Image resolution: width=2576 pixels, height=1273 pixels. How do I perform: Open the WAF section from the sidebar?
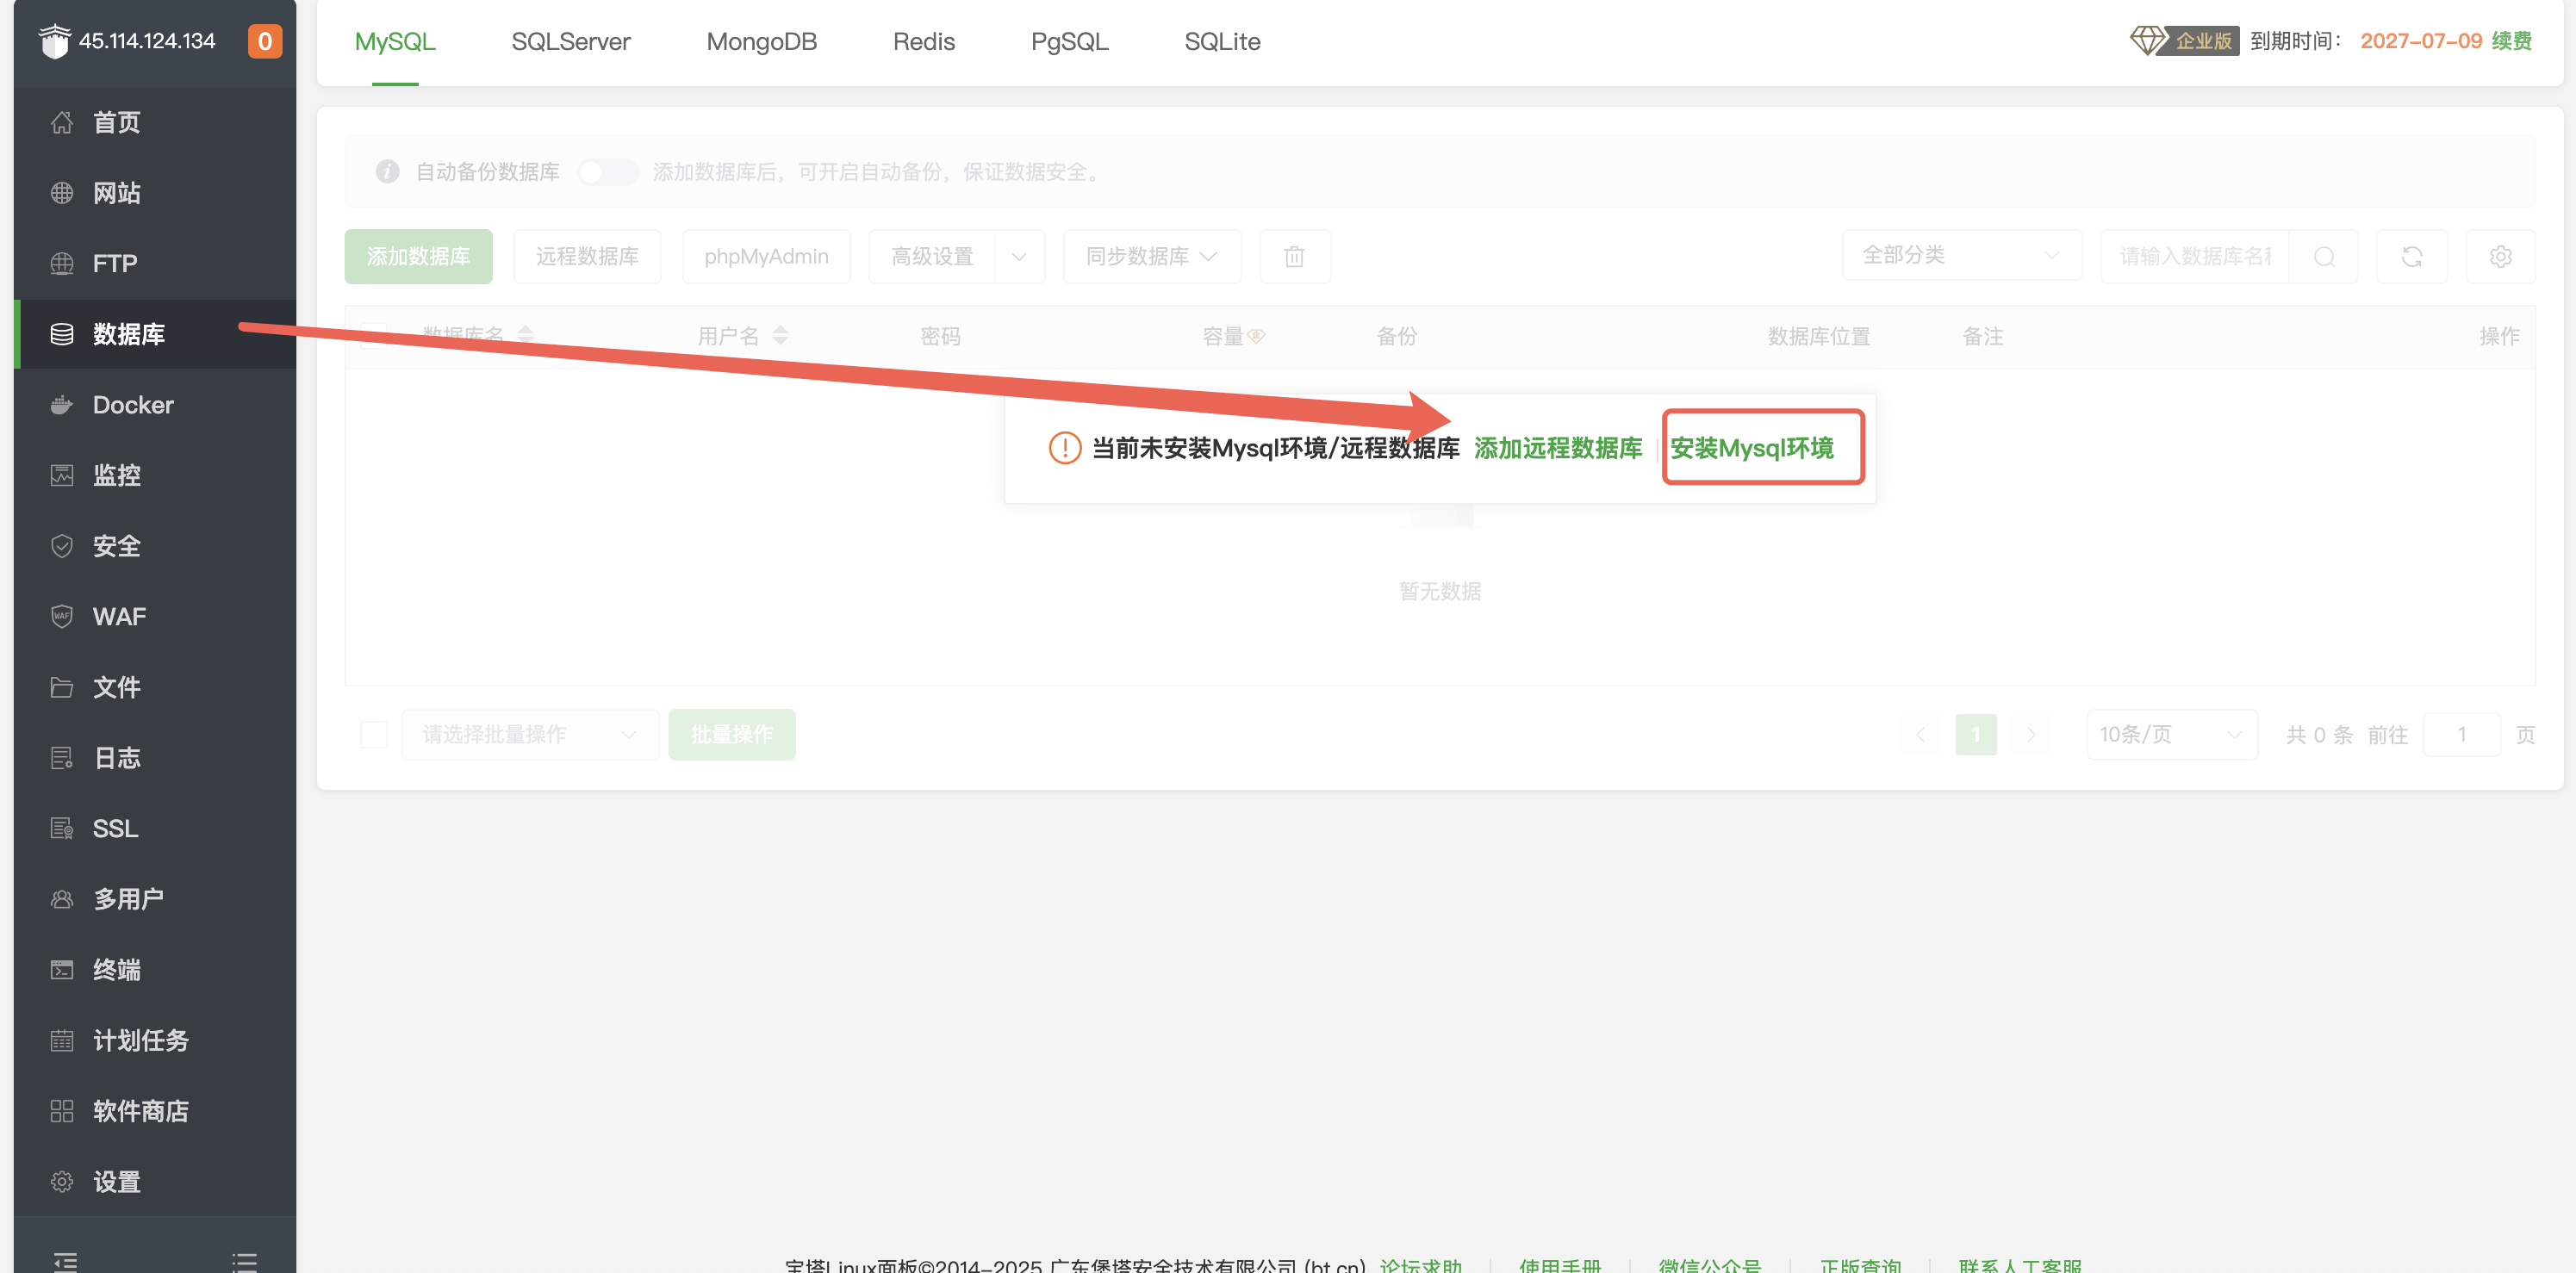[x=118, y=616]
